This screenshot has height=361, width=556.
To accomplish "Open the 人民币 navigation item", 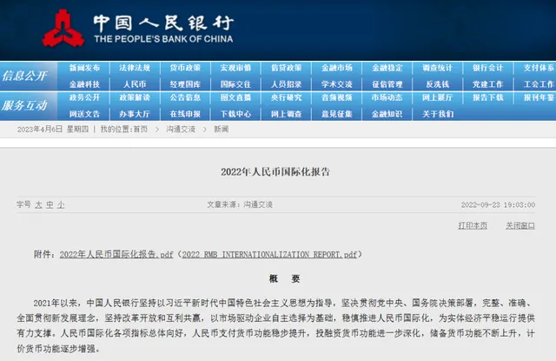I will [x=135, y=84].
